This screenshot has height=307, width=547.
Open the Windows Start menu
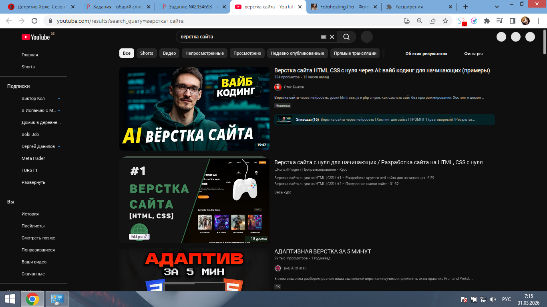10,299
